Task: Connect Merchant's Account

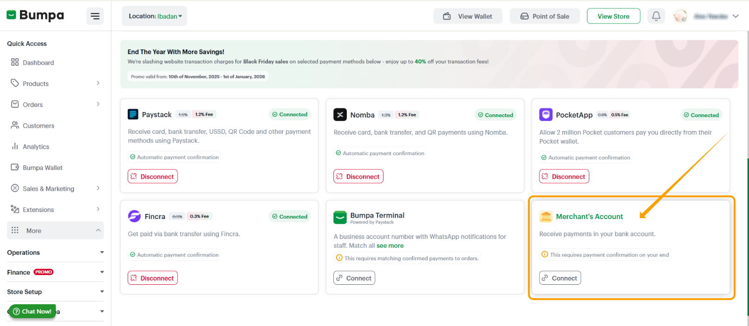Action: [560, 278]
